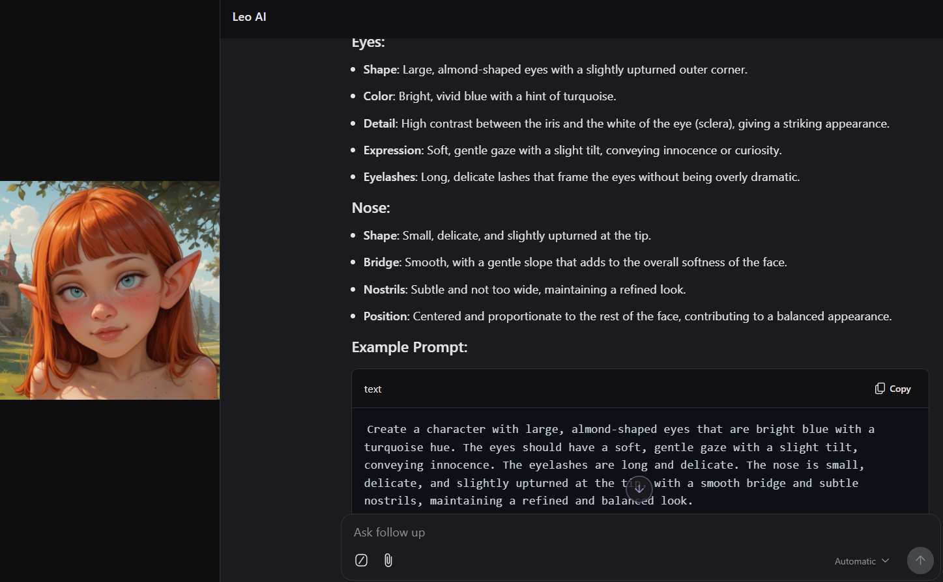
Task: Click the Nostrils bullet item
Action: pos(525,290)
